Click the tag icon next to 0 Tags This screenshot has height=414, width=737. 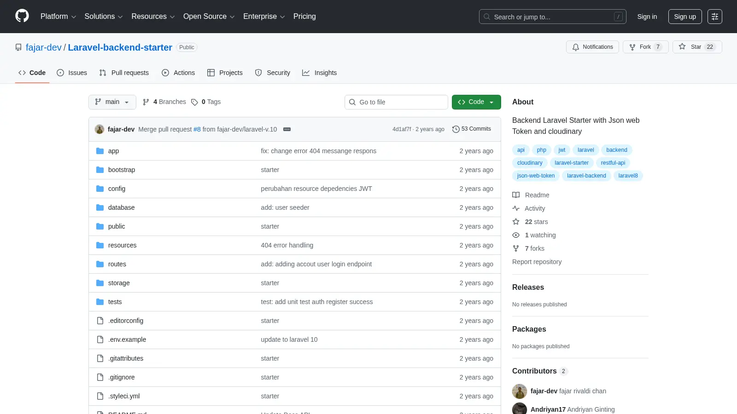pyautogui.click(x=194, y=102)
